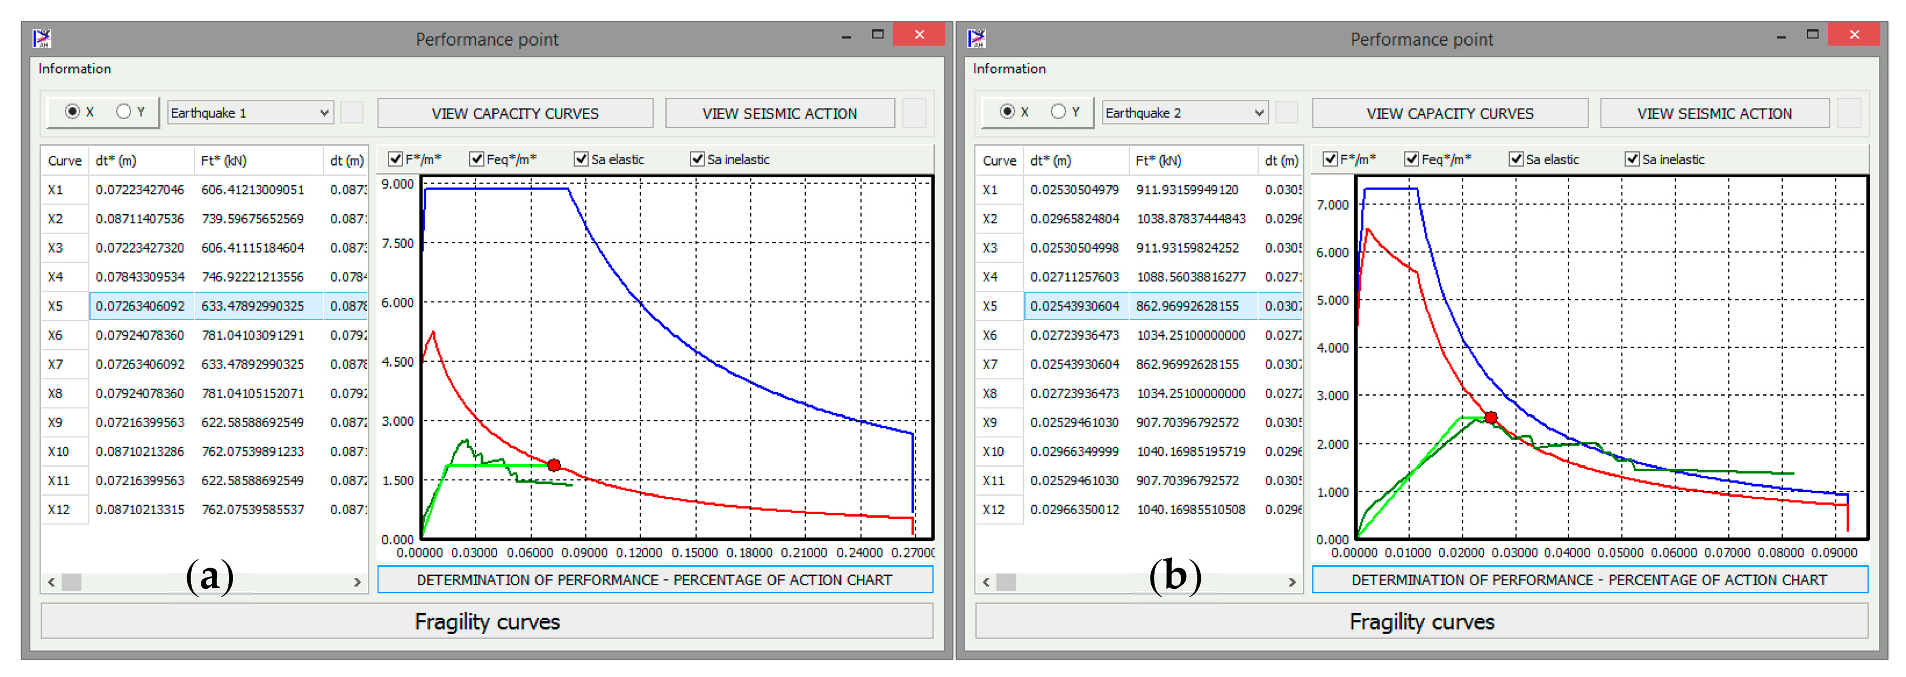This screenshot has width=1906, height=677.
Task: Click right scroll arrow under right table
Action: pyautogui.click(x=1292, y=582)
